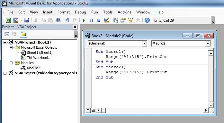Open the View menu

pos(34,12)
